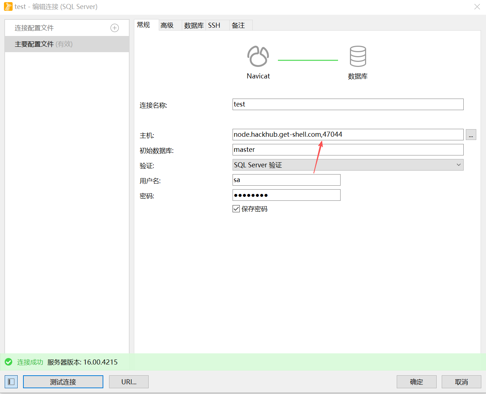Switch to the 高级 tab

(x=167, y=25)
